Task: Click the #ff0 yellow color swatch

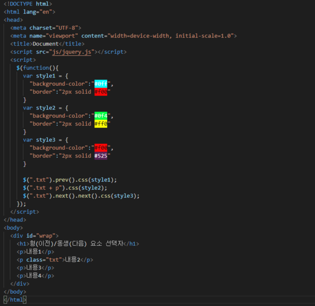Action: 101,124
